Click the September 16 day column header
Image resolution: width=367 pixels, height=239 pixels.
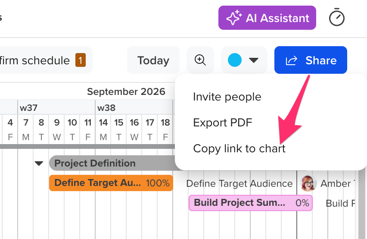click(134, 129)
